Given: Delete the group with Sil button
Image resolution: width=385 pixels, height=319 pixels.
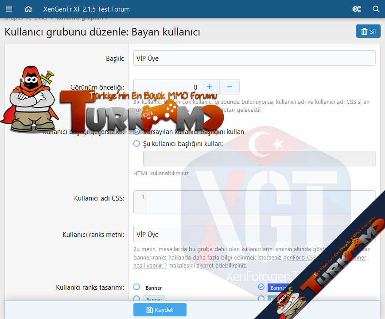Looking at the screenshot, I should pos(368,31).
